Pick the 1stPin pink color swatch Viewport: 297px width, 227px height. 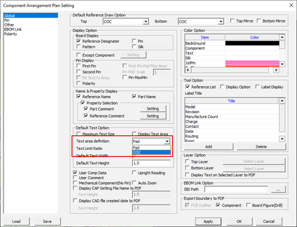252,63
